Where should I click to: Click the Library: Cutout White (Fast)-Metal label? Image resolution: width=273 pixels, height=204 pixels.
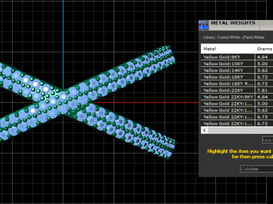pos(234,37)
